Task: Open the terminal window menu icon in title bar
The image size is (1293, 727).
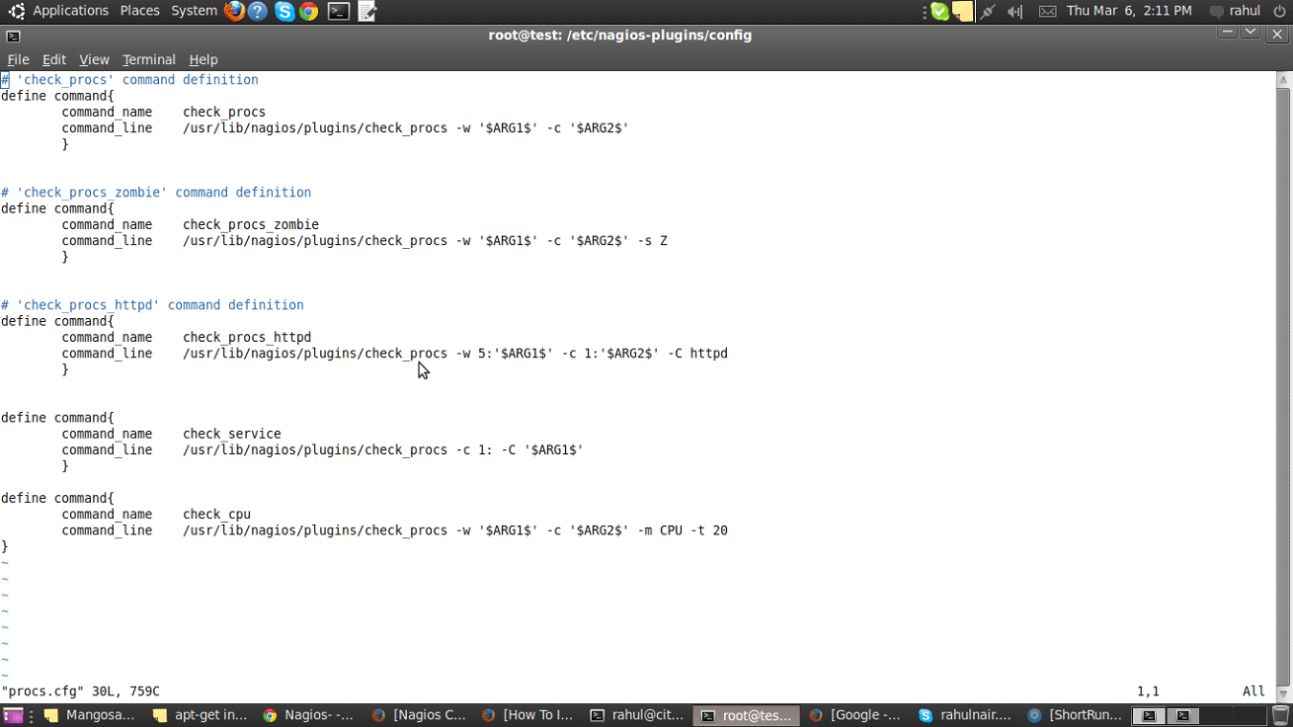Action: coord(13,36)
